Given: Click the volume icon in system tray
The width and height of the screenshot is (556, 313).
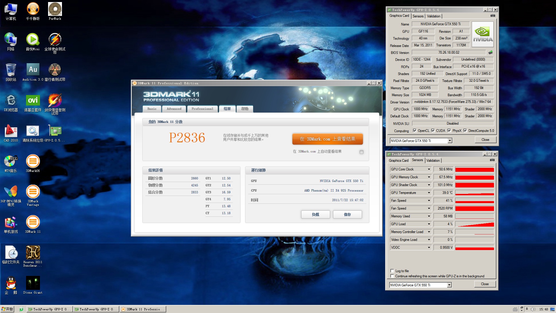Looking at the screenshot, I should [x=533, y=309].
